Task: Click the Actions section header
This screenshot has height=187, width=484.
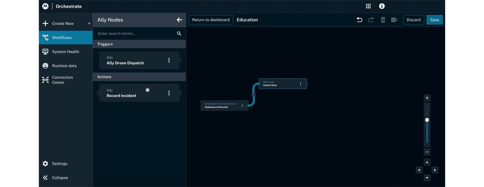Action: coord(139,77)
